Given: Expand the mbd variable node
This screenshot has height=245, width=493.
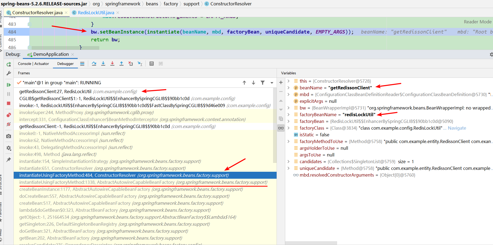Looking at the screenshot, I should [288, 94].
